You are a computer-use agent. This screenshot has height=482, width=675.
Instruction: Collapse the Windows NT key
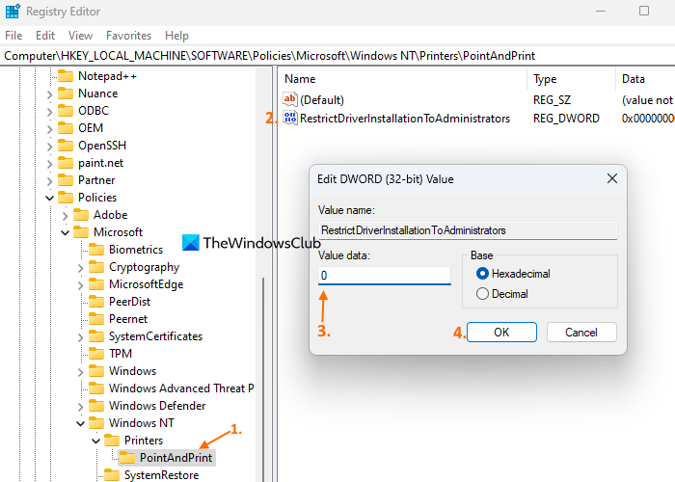[80, 423]
